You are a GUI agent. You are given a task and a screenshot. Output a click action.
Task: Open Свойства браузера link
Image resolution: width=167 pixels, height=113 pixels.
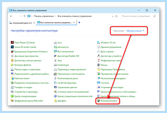coord(67,83)
